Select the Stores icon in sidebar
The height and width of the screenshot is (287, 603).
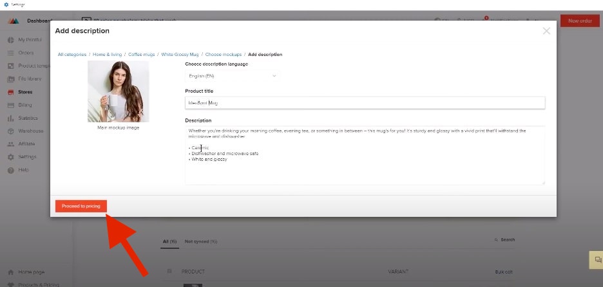(11, 92)
